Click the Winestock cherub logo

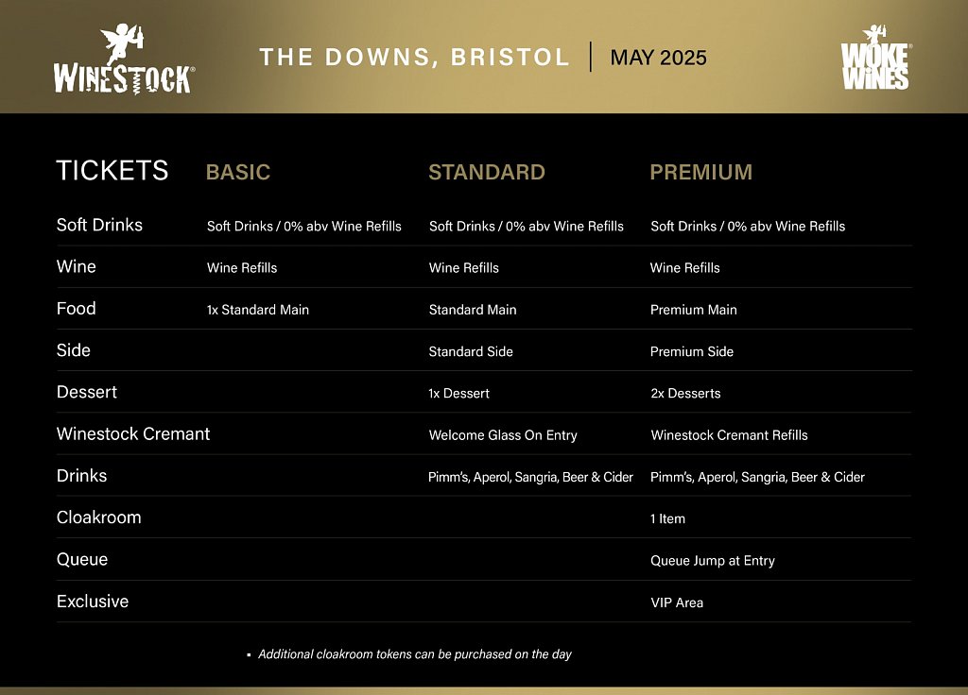click(x=124, y=59)
